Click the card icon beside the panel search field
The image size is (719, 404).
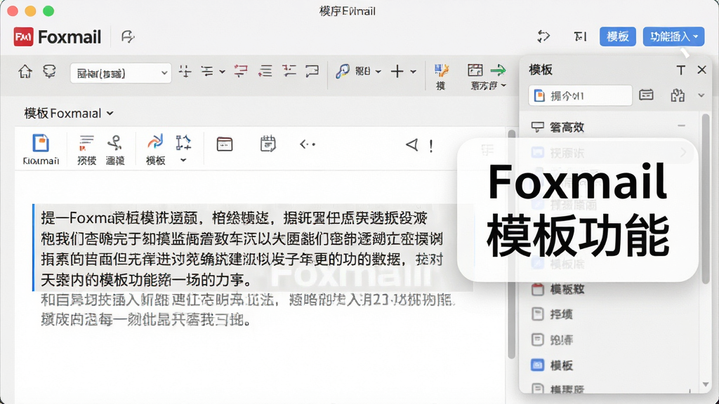[x=646, y=95]
